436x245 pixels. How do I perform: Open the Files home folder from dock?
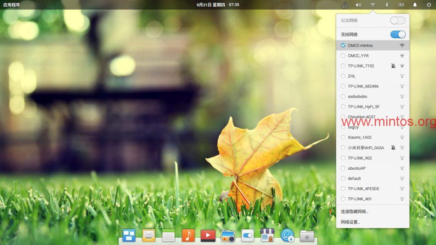(x=307, y=236)
